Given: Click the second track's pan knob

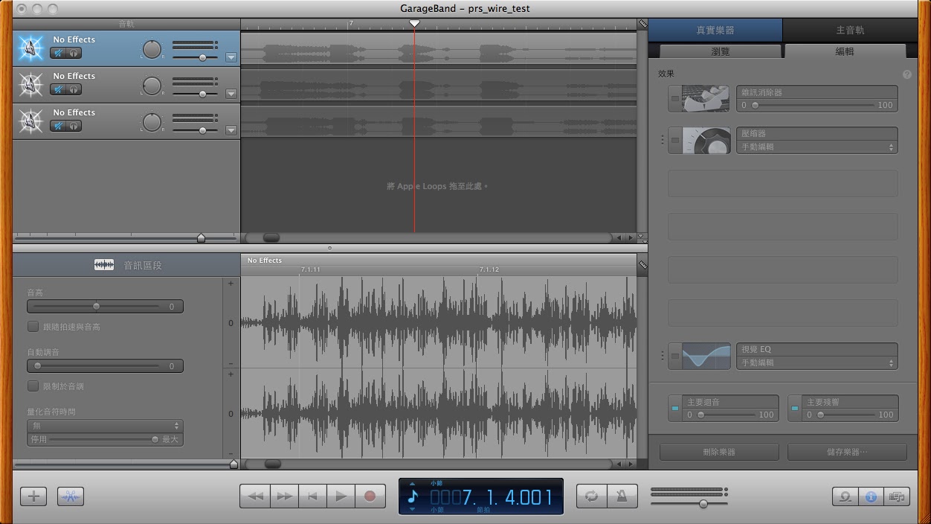Looking at the screenshot, I should tap(152, 86).
